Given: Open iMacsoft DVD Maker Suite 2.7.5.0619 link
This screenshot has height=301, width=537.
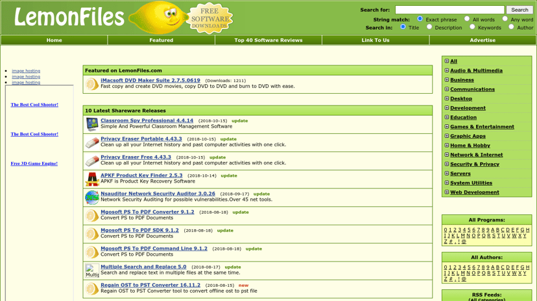Looking at the screenshot, I should point(150,80).
